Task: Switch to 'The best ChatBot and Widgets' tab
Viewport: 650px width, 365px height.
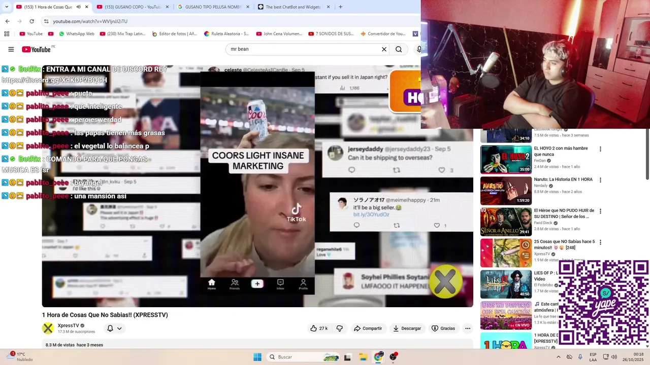Action: [294, 7]
